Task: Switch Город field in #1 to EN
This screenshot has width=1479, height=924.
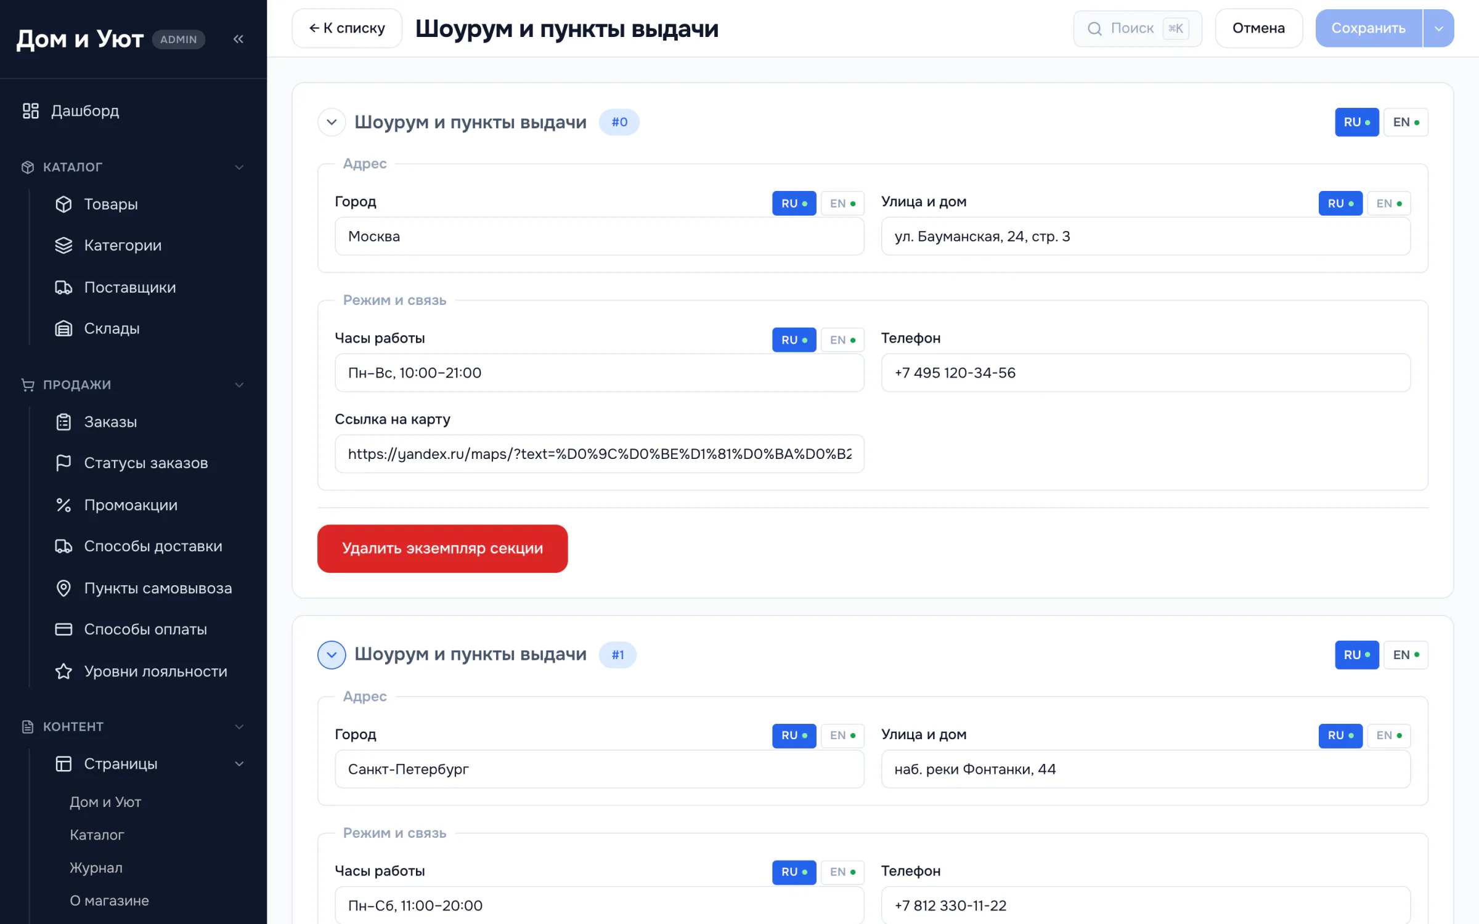Action: tap(842, 736)
